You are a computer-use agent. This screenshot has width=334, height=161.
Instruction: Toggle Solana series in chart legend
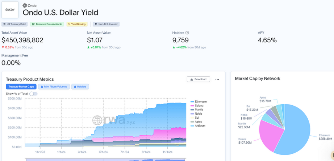click(x=197, y=106)
